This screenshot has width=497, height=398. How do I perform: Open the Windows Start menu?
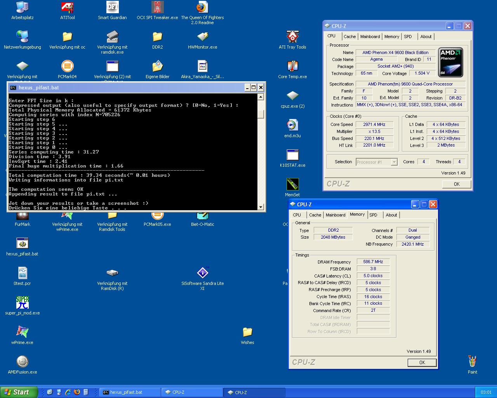pos(19,392)
